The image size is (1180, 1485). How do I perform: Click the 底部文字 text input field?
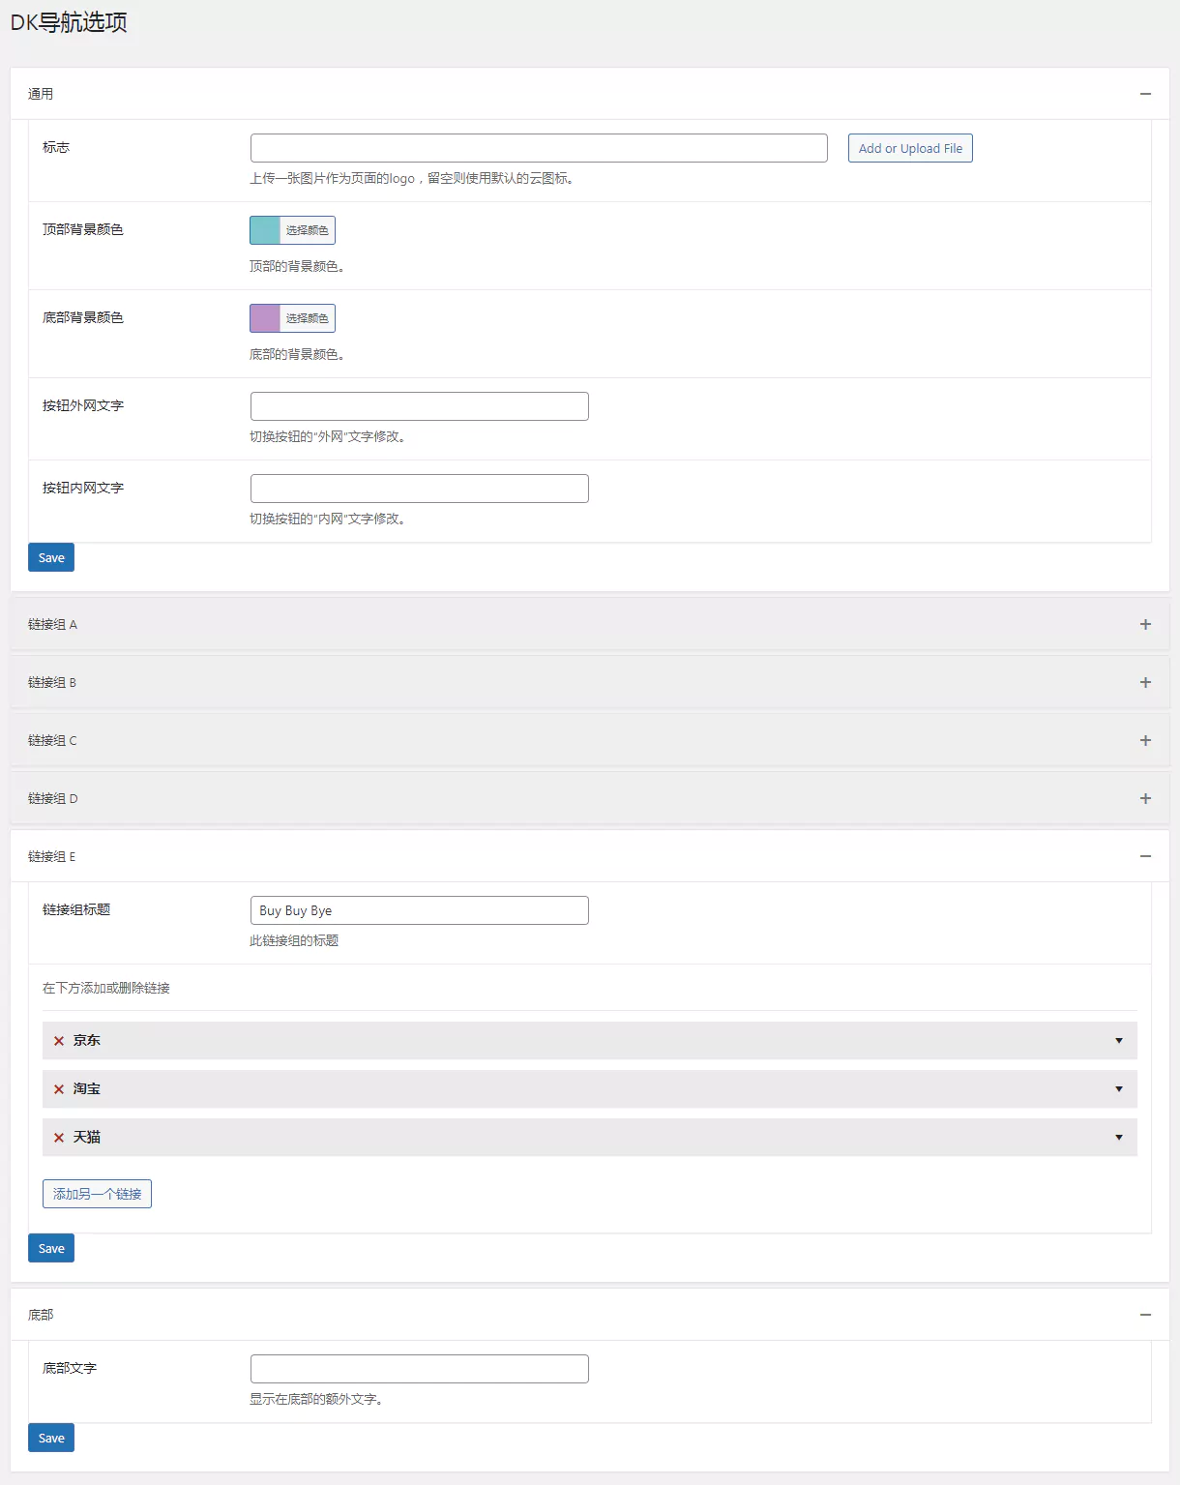pos(419,1369)
